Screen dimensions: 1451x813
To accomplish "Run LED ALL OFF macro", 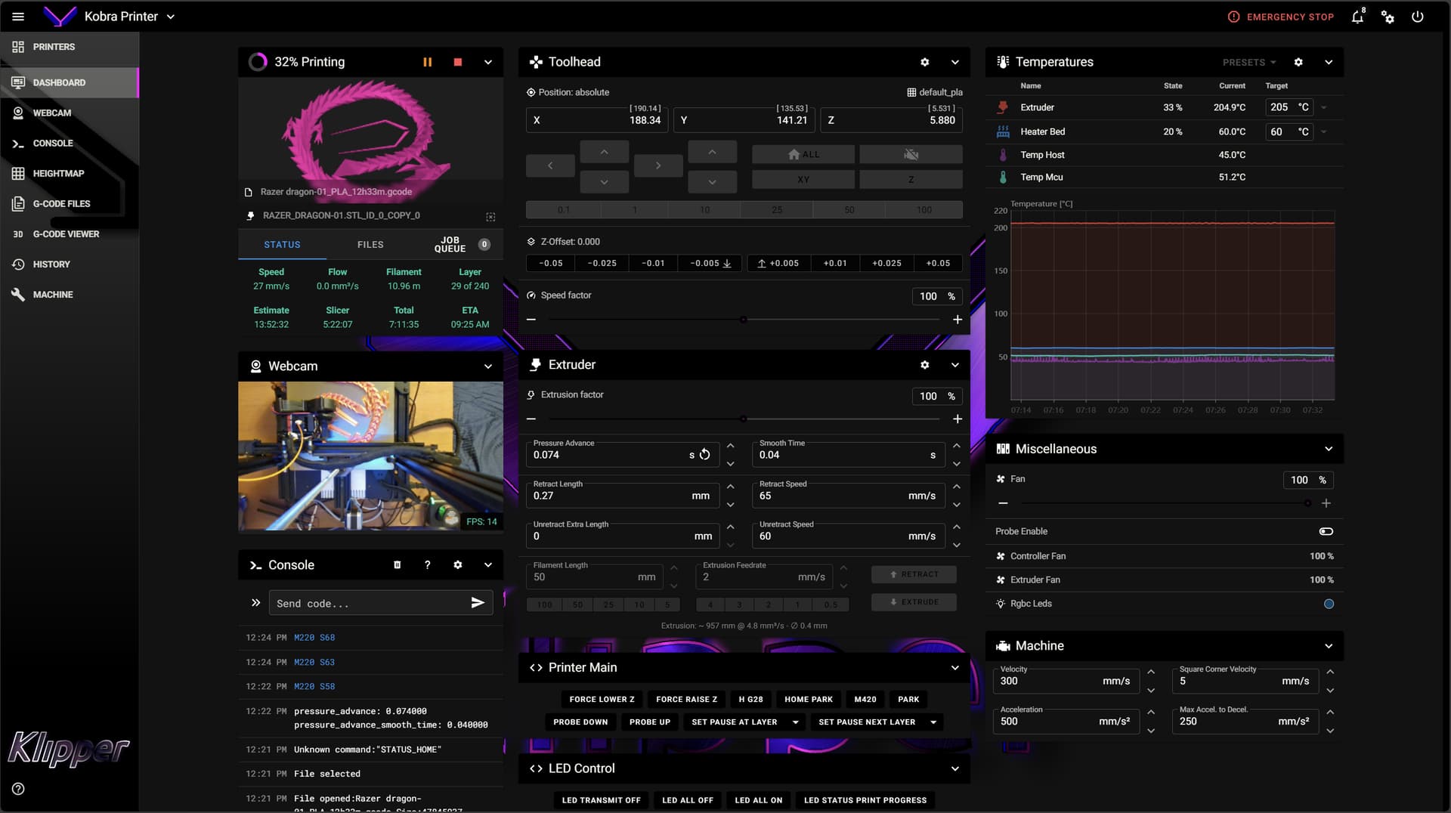I will tap(688, 800).
